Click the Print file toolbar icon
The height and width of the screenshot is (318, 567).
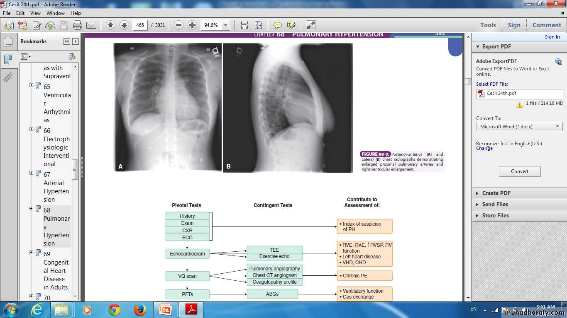[x=77, y=25]
